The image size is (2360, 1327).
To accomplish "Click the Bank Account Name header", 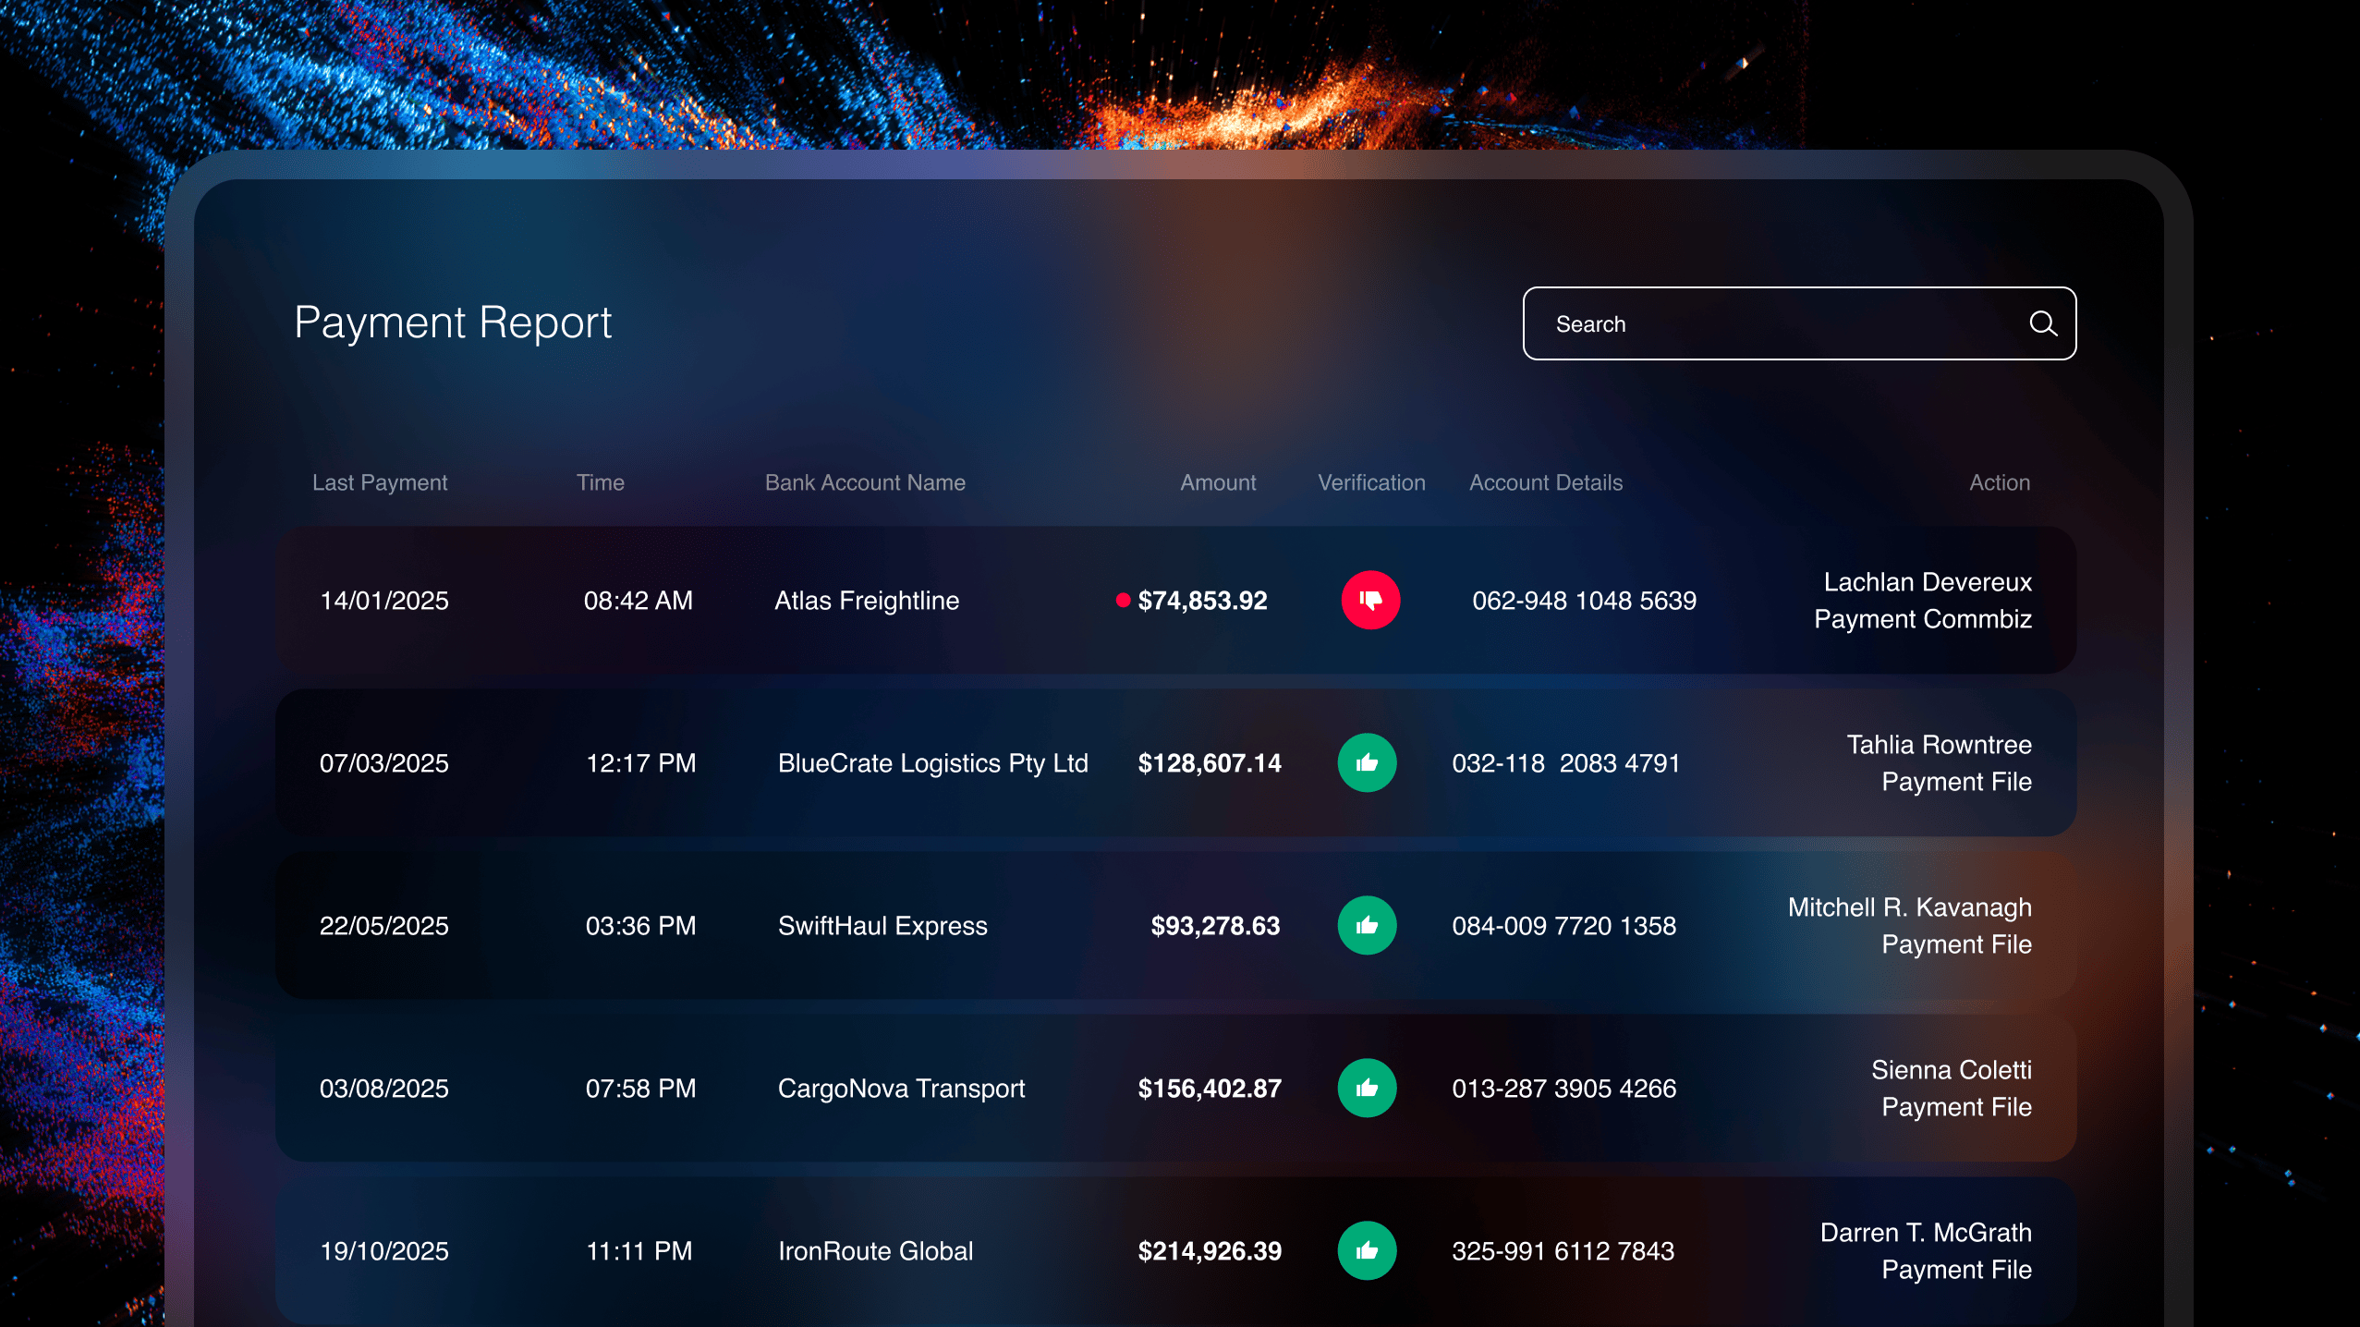I will click(864, 482).
